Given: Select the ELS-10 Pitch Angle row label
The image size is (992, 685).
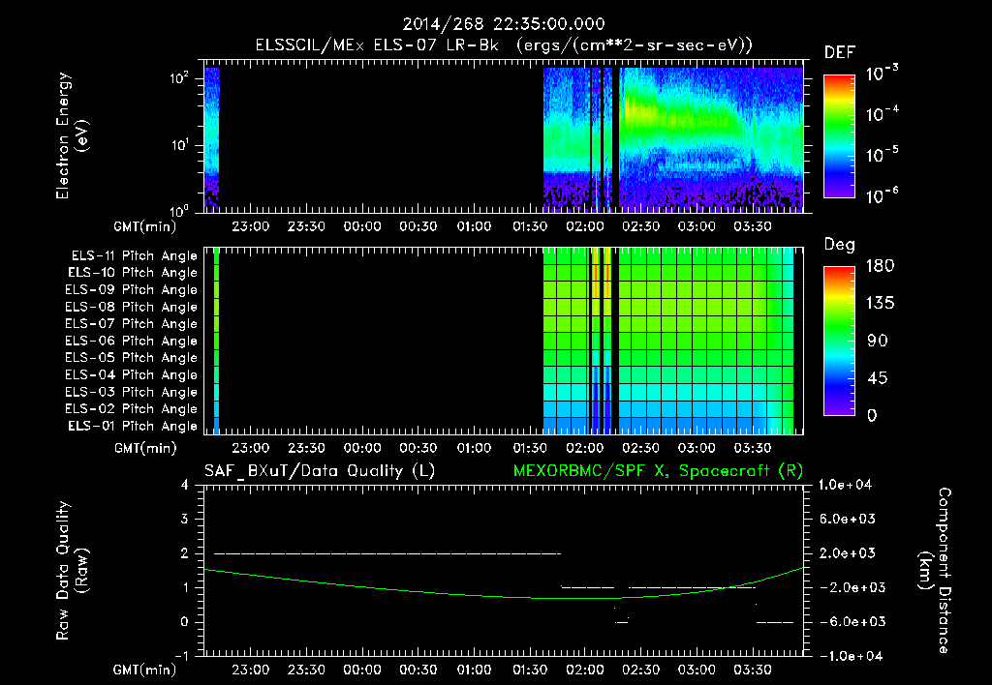Looking at the screenshot, I should pos(133,273).
